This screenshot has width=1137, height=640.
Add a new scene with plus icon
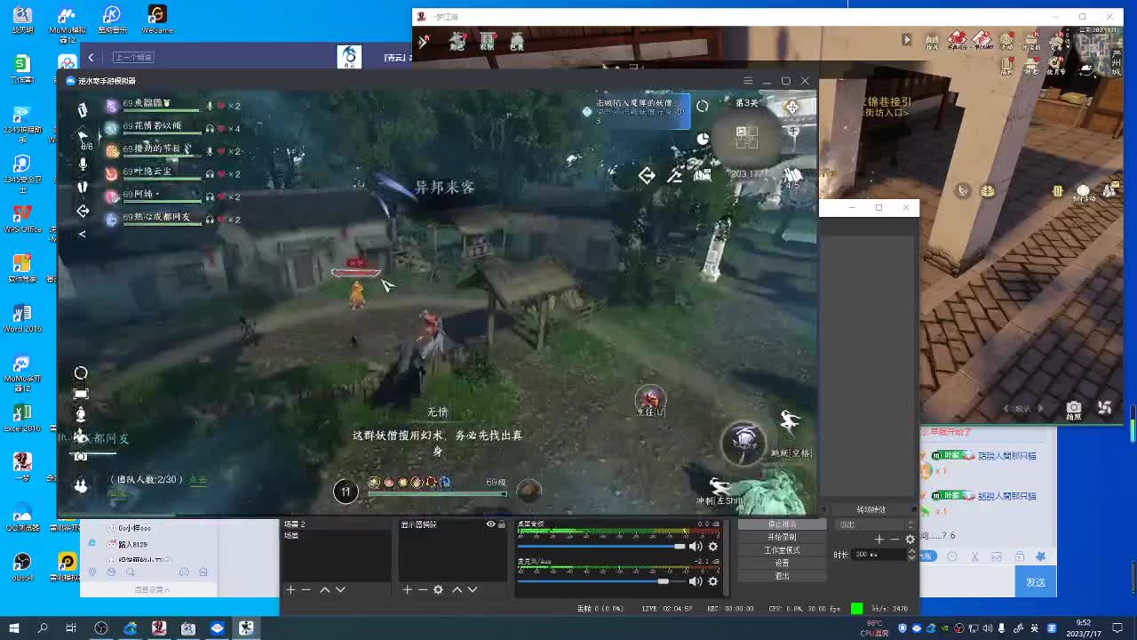click(x=290, y=589)
